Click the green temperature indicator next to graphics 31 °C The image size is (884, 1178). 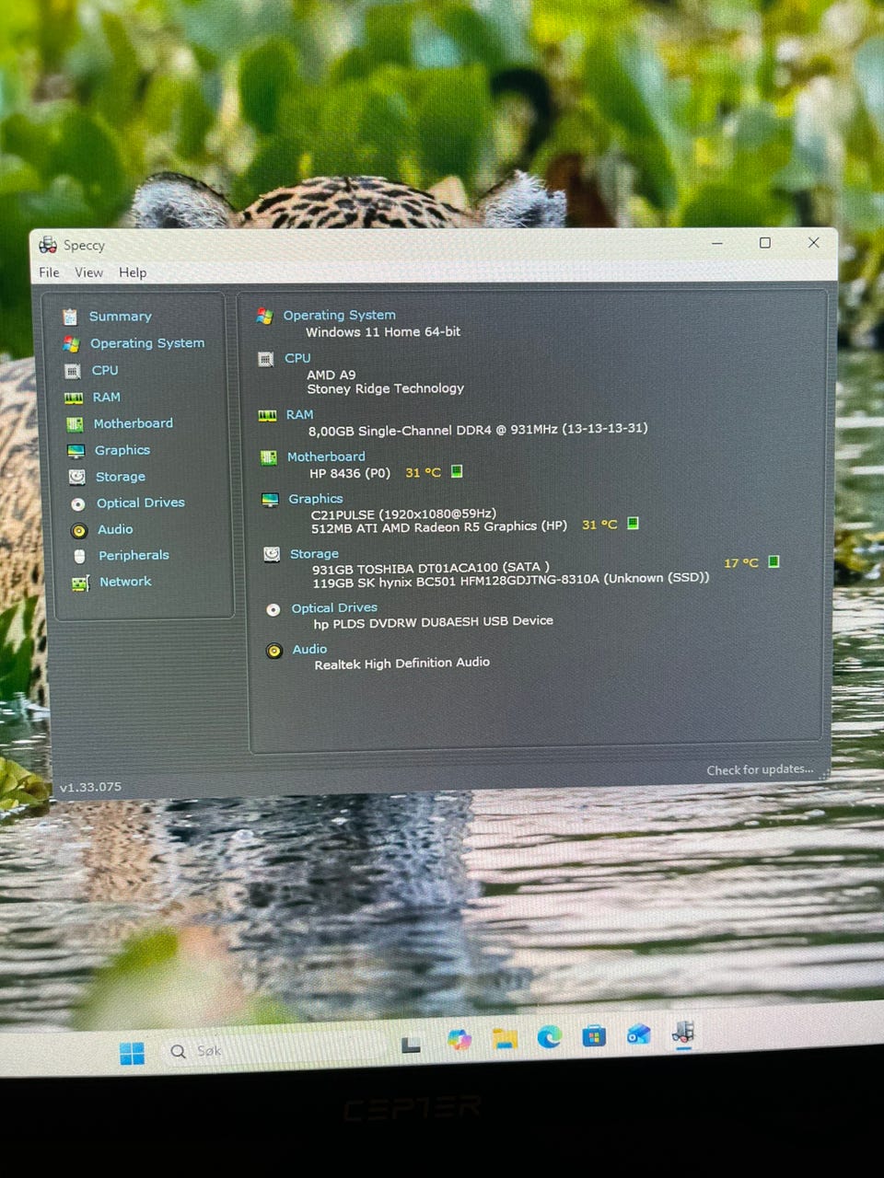click(x=633, y=524)
